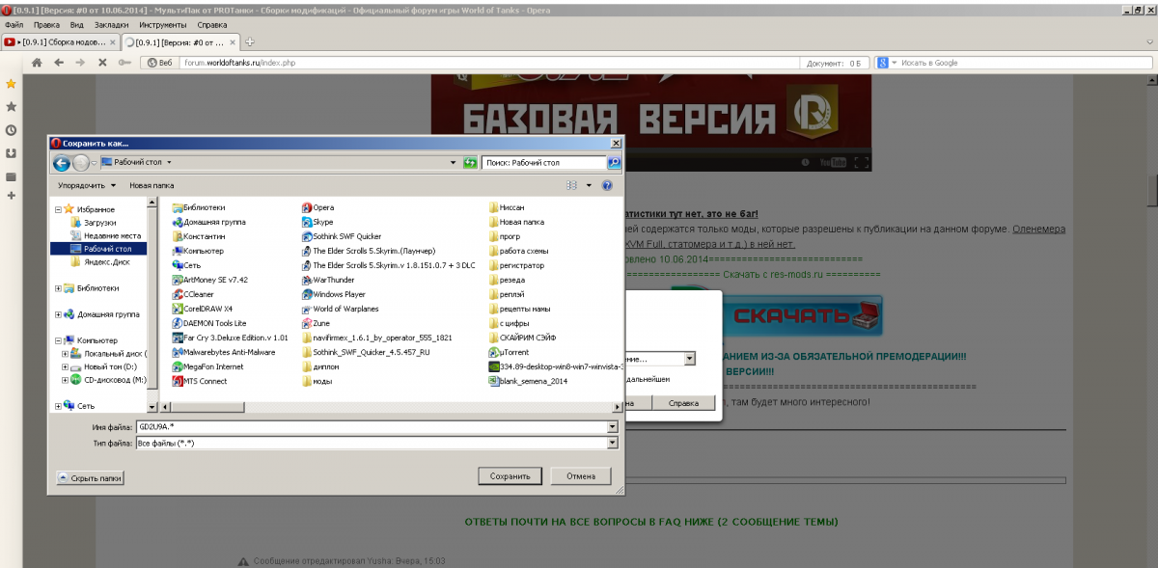Open new tab with plus button in Opera

click(250, 41)
